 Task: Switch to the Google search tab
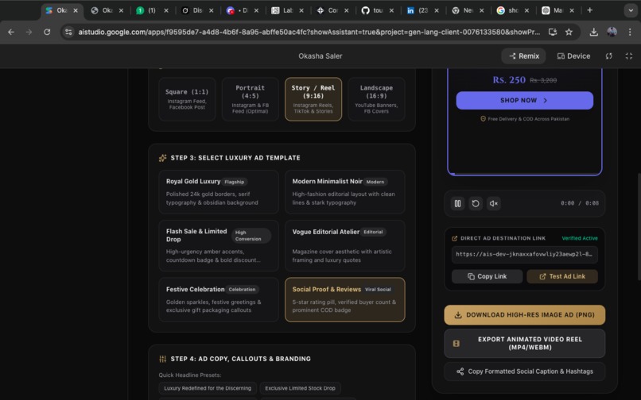[x=513, y=10]
